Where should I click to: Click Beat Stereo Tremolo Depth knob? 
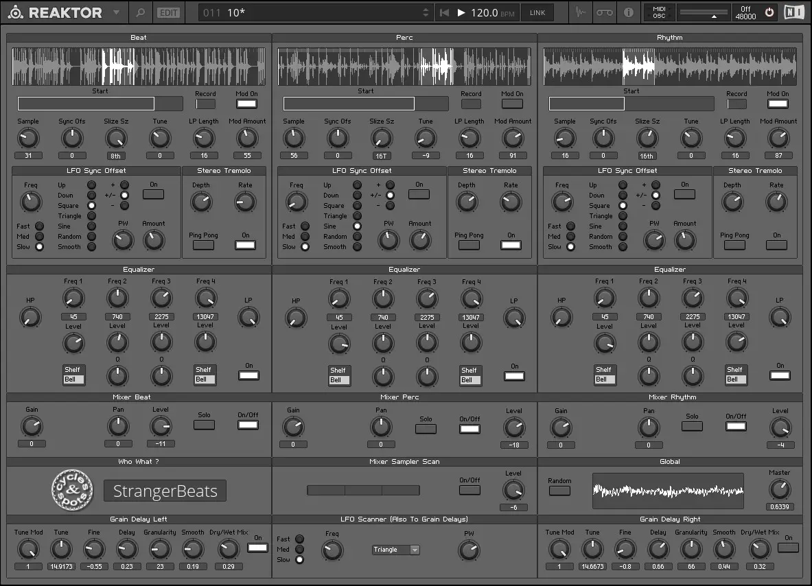[x=201, y=202]
